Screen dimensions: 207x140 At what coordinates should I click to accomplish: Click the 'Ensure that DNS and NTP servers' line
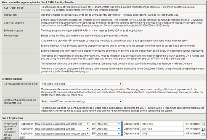pyautogui.click(x=122, y=51)
